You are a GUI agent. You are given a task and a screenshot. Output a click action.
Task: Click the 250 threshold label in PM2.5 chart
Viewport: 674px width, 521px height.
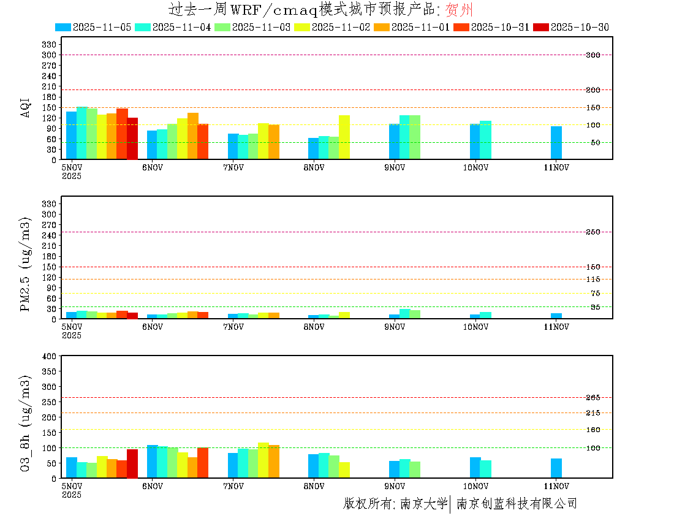(593, 232)
